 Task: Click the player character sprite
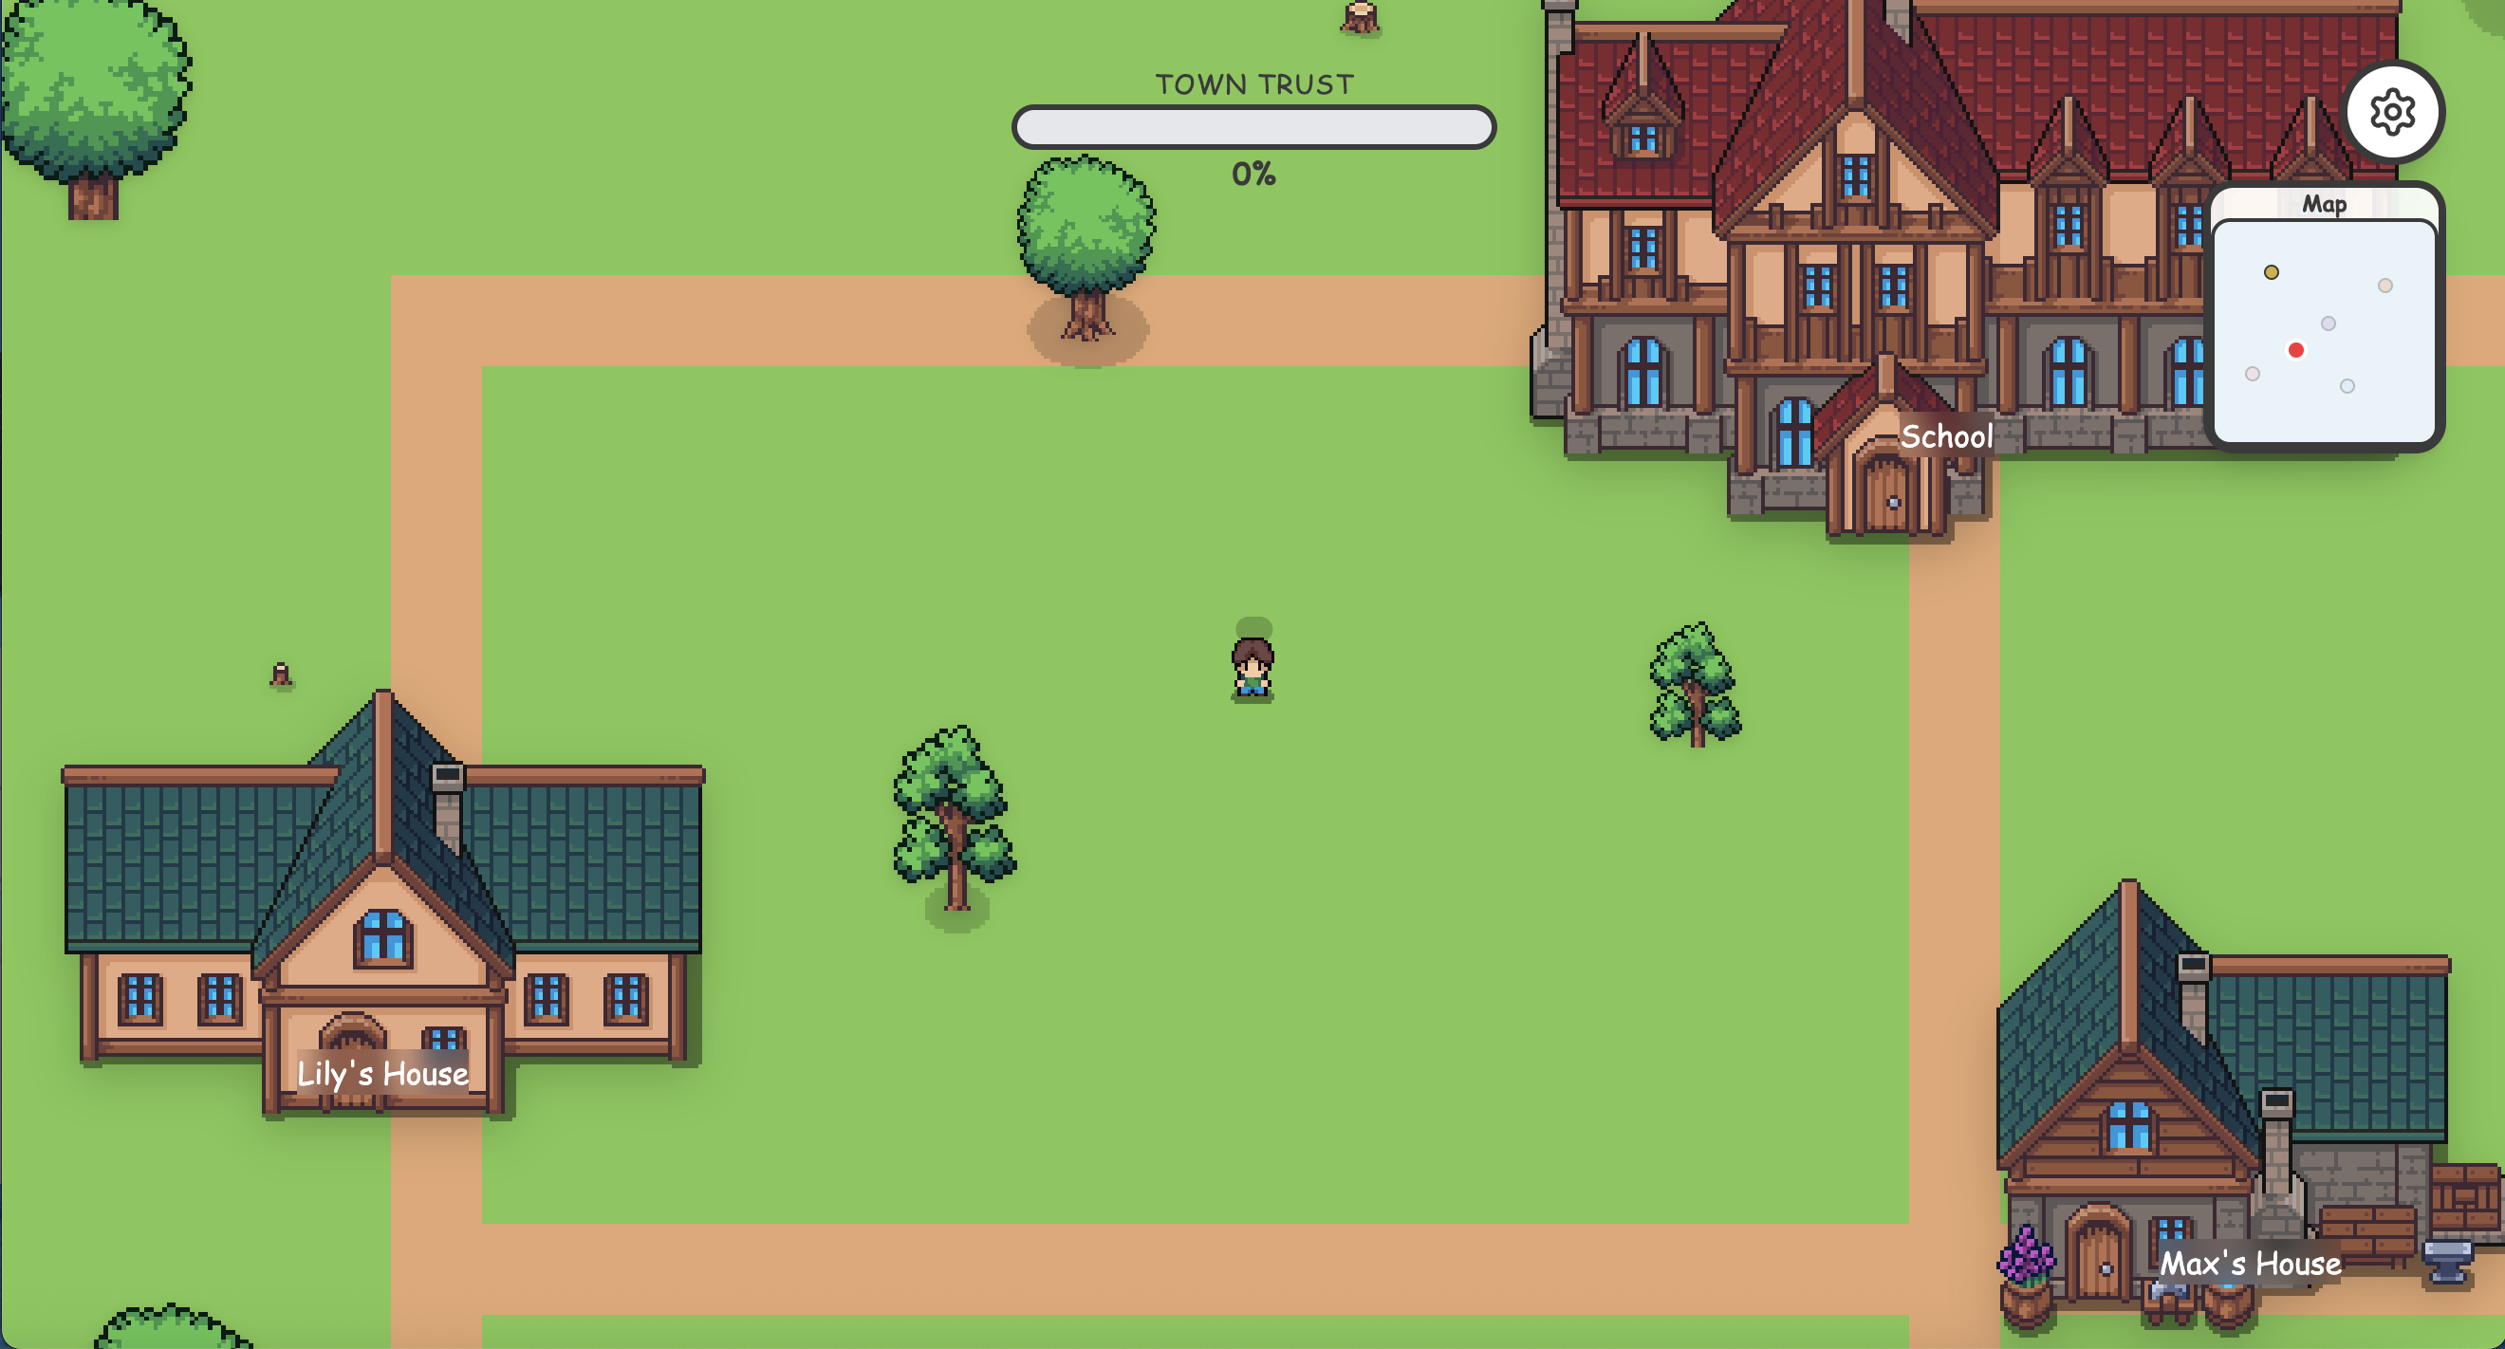tap(1252, 668)
